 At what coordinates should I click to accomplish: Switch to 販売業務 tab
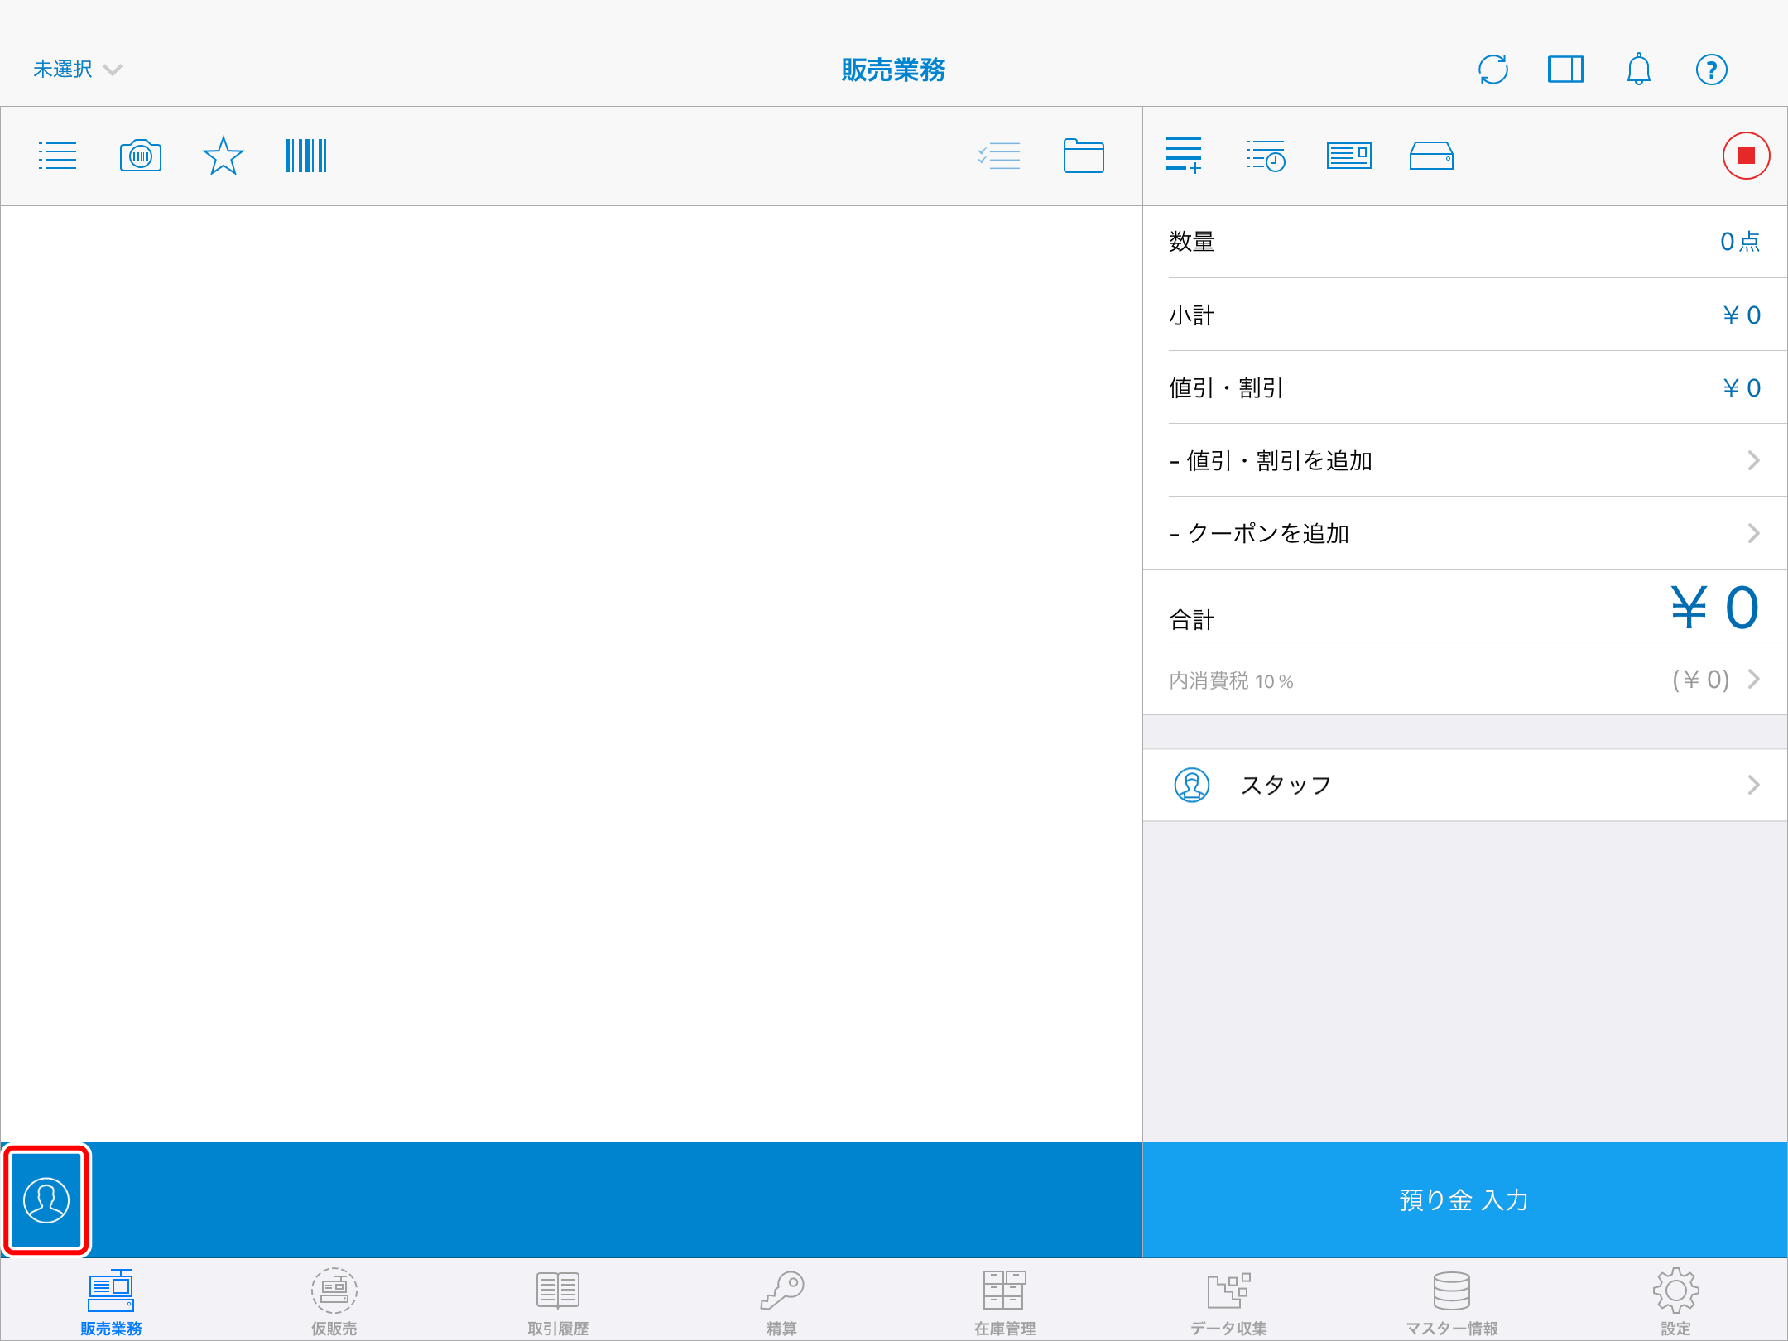pyautogui.click(x=111, y=1302)
